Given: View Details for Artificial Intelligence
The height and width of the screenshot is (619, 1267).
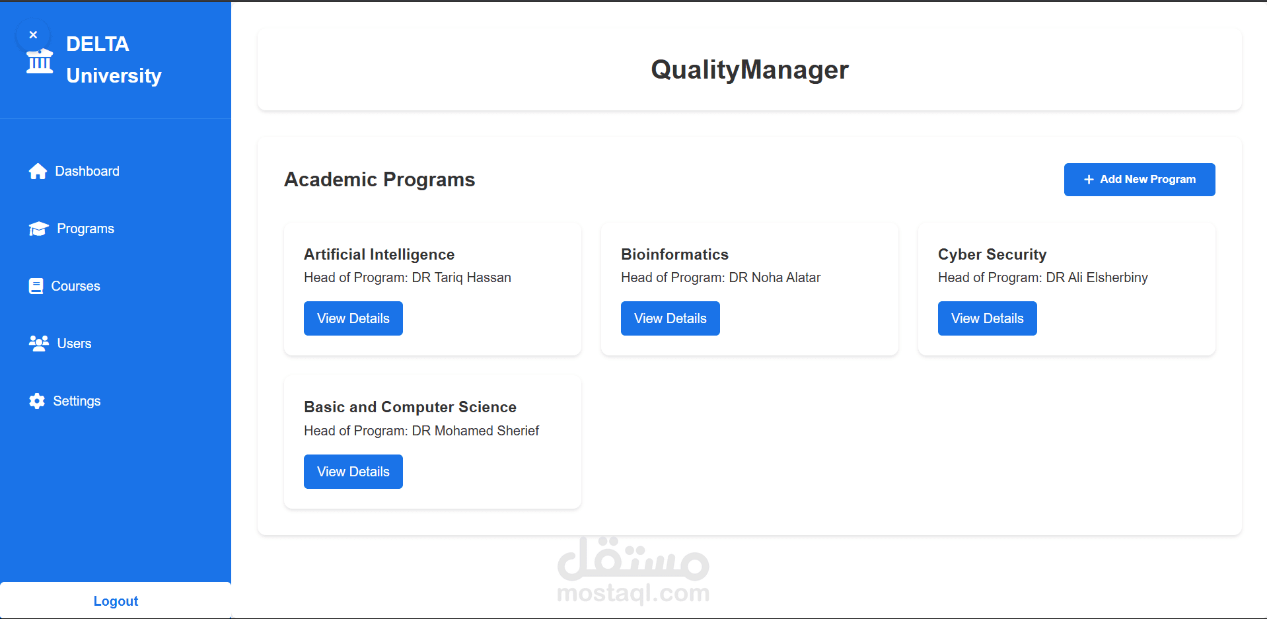Looking at the screenshot, I should coord(353,318).
